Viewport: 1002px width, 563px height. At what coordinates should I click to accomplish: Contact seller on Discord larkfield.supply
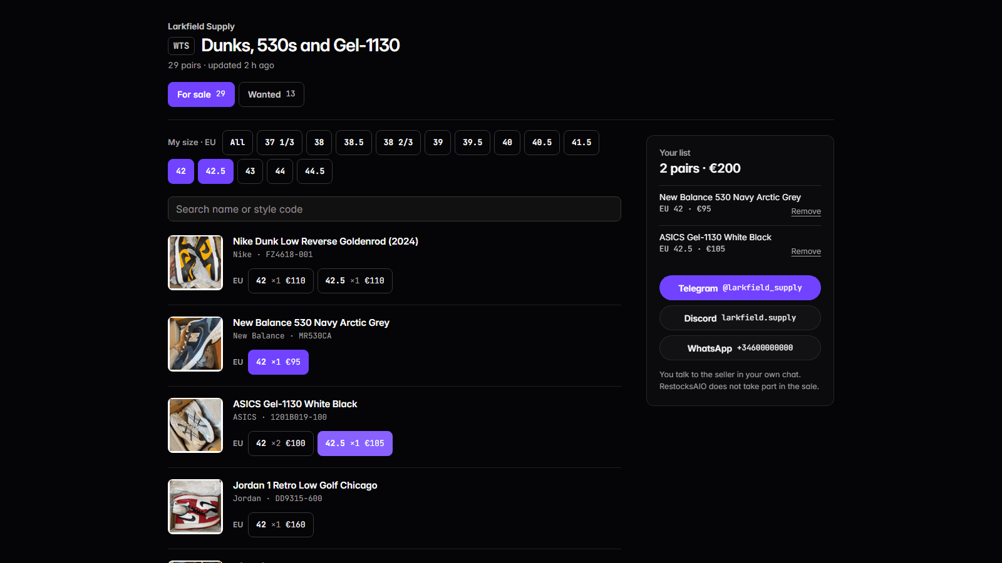740,318
